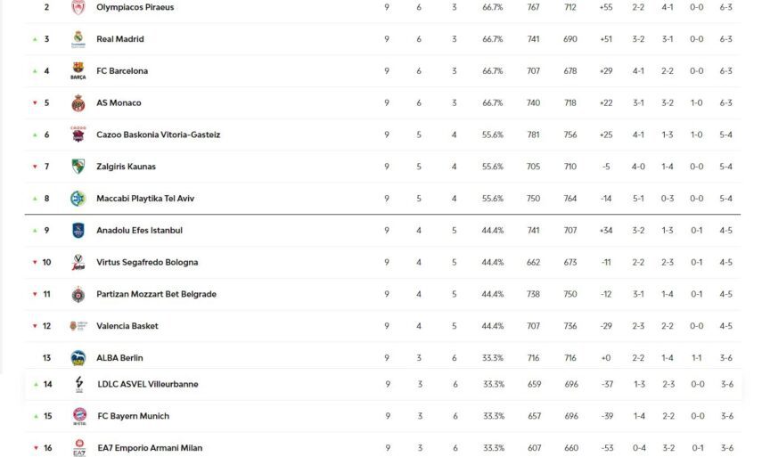Screen dimensions: 762x457
Task: Click Anadolu Efes point difference +34
Action: click(x=606, y=231)
